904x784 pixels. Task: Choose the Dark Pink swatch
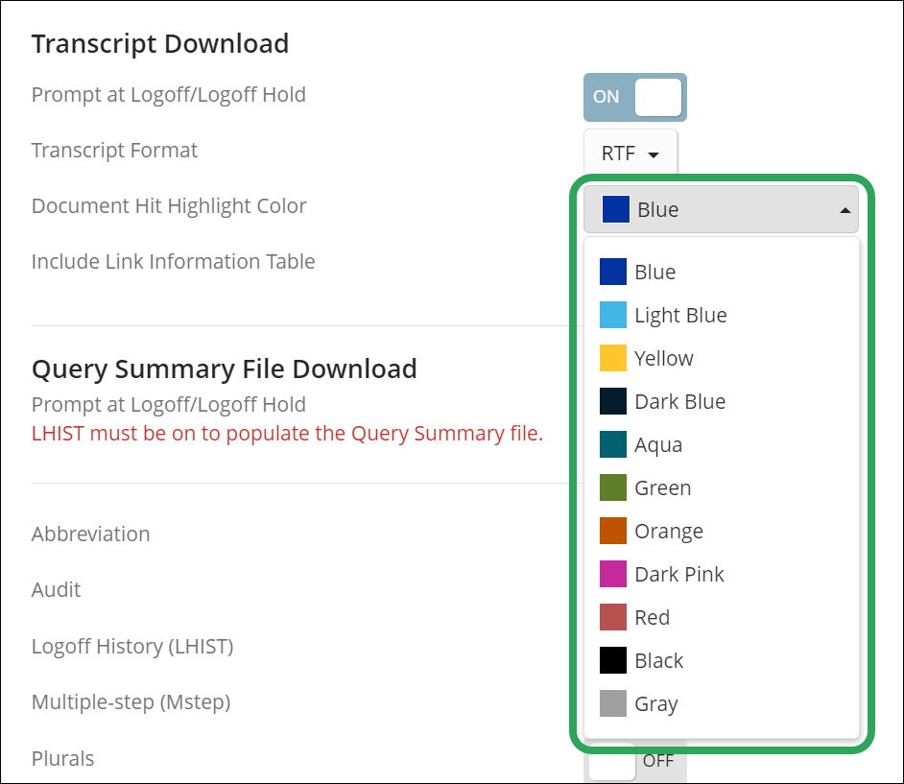click(613, 574)
